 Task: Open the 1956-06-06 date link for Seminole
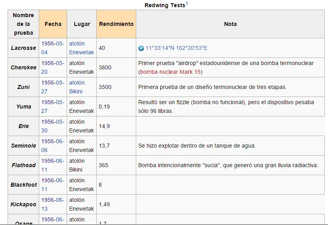(53, 146)
